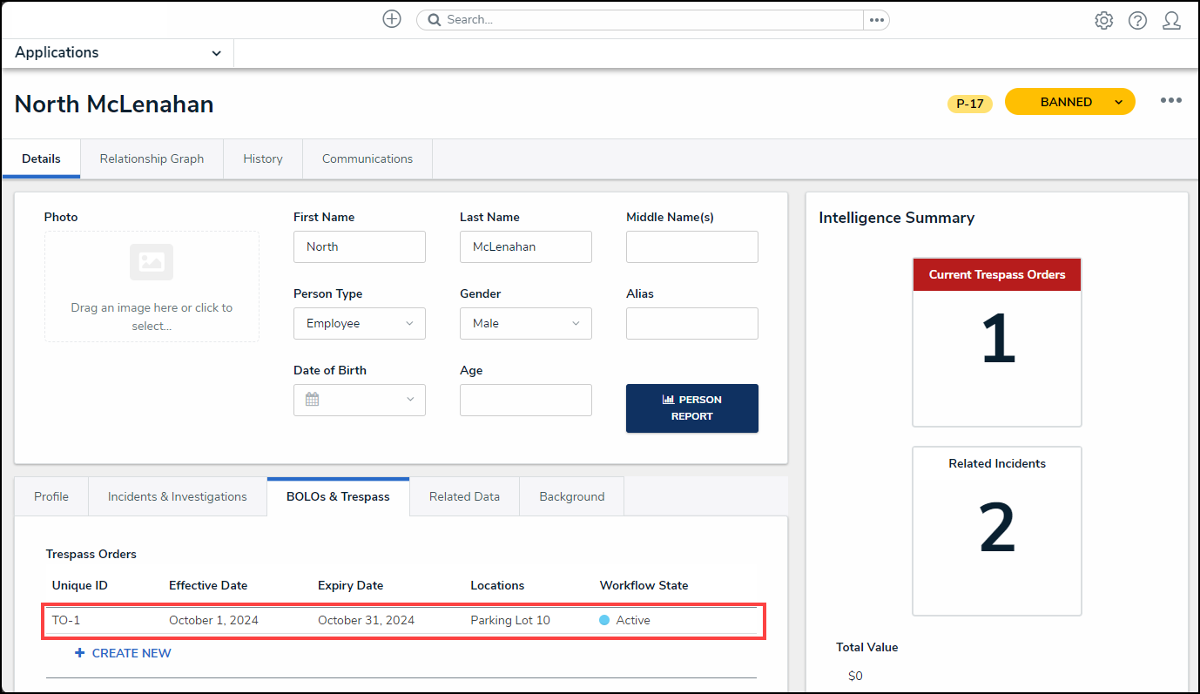The width and height of the screenshot is (1200, 694).
Task: Open the settings gear icon
Action: pyautogui.click(x=1103, y=21)
